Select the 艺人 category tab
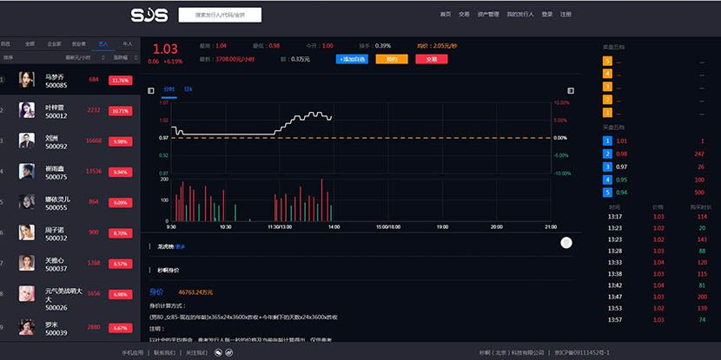Screen dimensions: 721x360 (x=103, y=43)
